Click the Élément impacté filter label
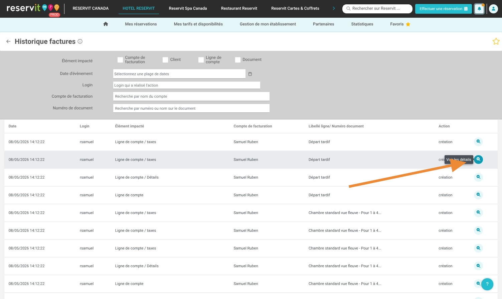The image size is (502, 299). (77, 61)
